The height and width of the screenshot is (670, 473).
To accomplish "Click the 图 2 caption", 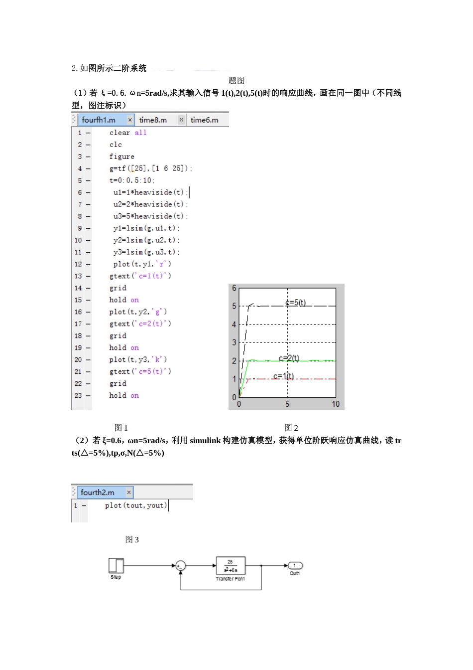I will pos(291,428).
